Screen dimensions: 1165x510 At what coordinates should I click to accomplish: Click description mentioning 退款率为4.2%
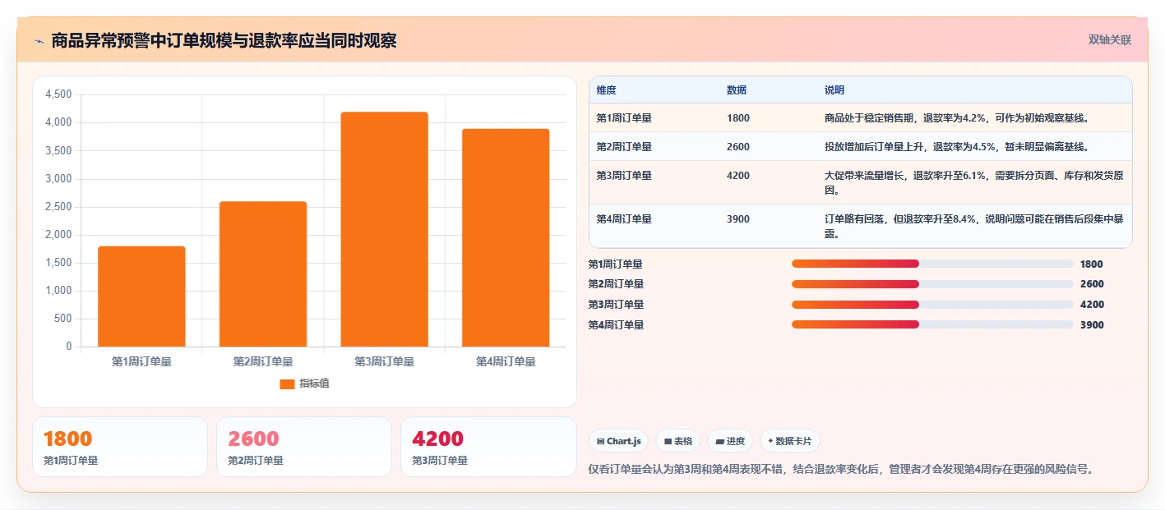pyautogui.click(x=958, y=117)
